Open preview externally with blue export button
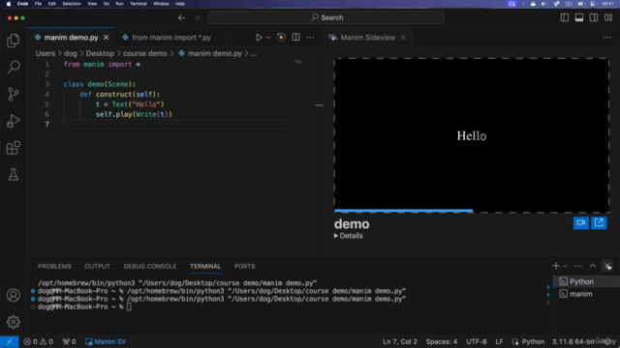 [x=599, y=223]
